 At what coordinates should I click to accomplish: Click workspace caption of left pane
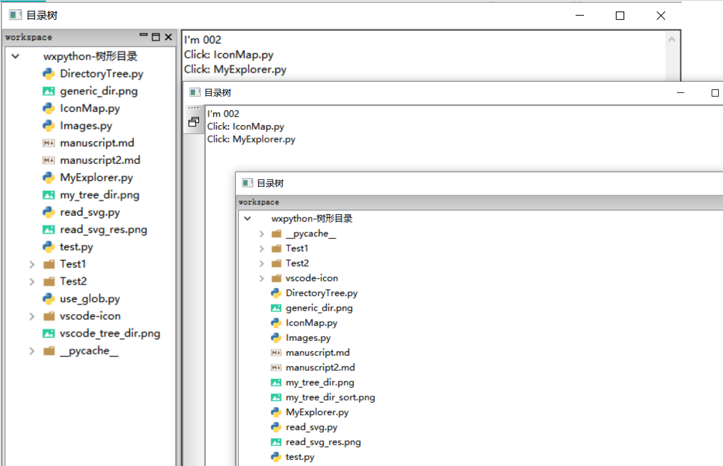29,37
